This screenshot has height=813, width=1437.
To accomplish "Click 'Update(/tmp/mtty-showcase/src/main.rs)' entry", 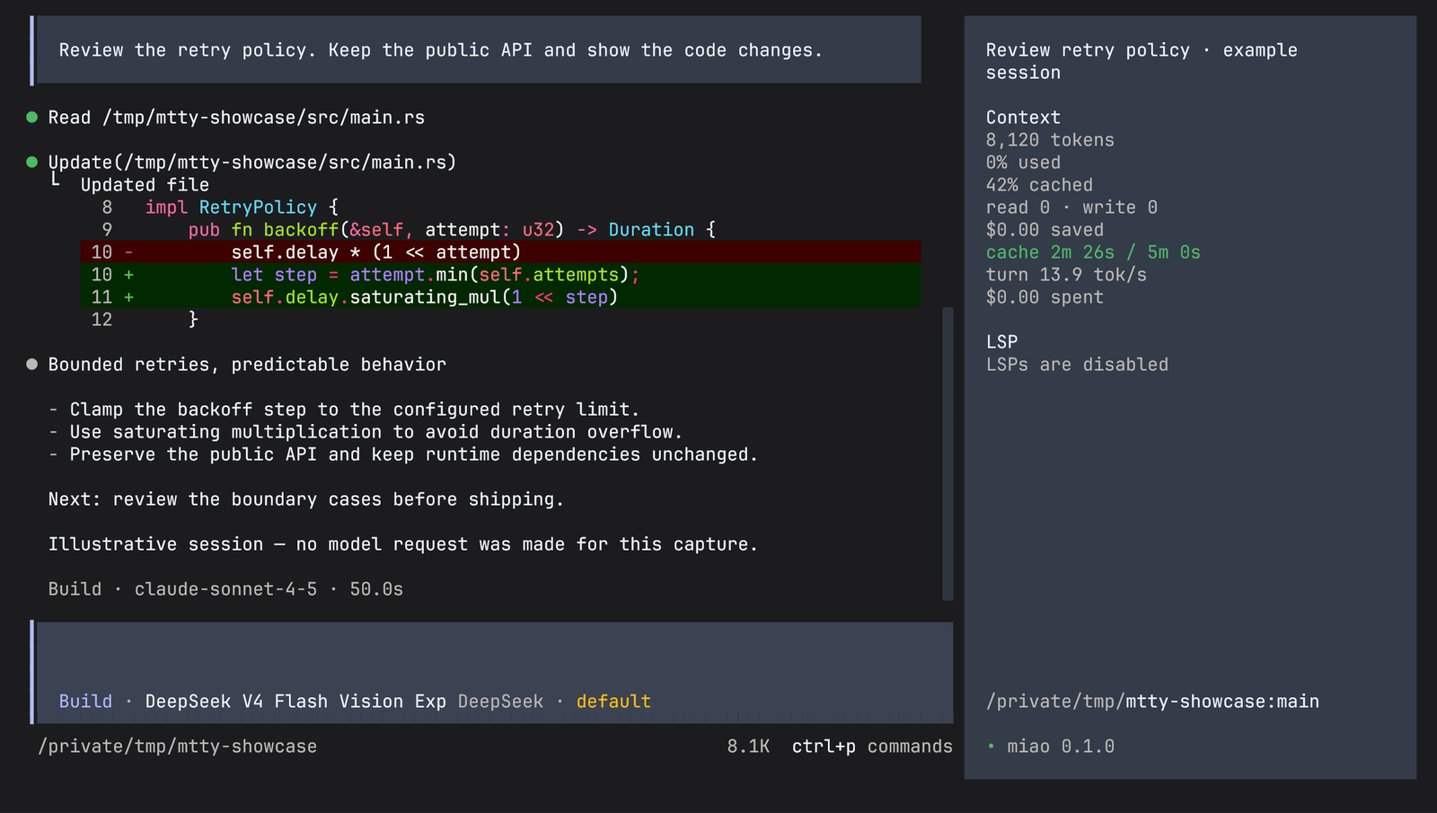I will (252, 163).
